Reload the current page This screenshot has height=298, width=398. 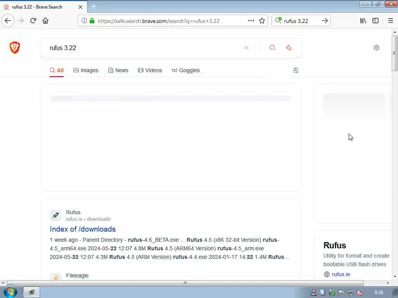[x=33, y=21]
